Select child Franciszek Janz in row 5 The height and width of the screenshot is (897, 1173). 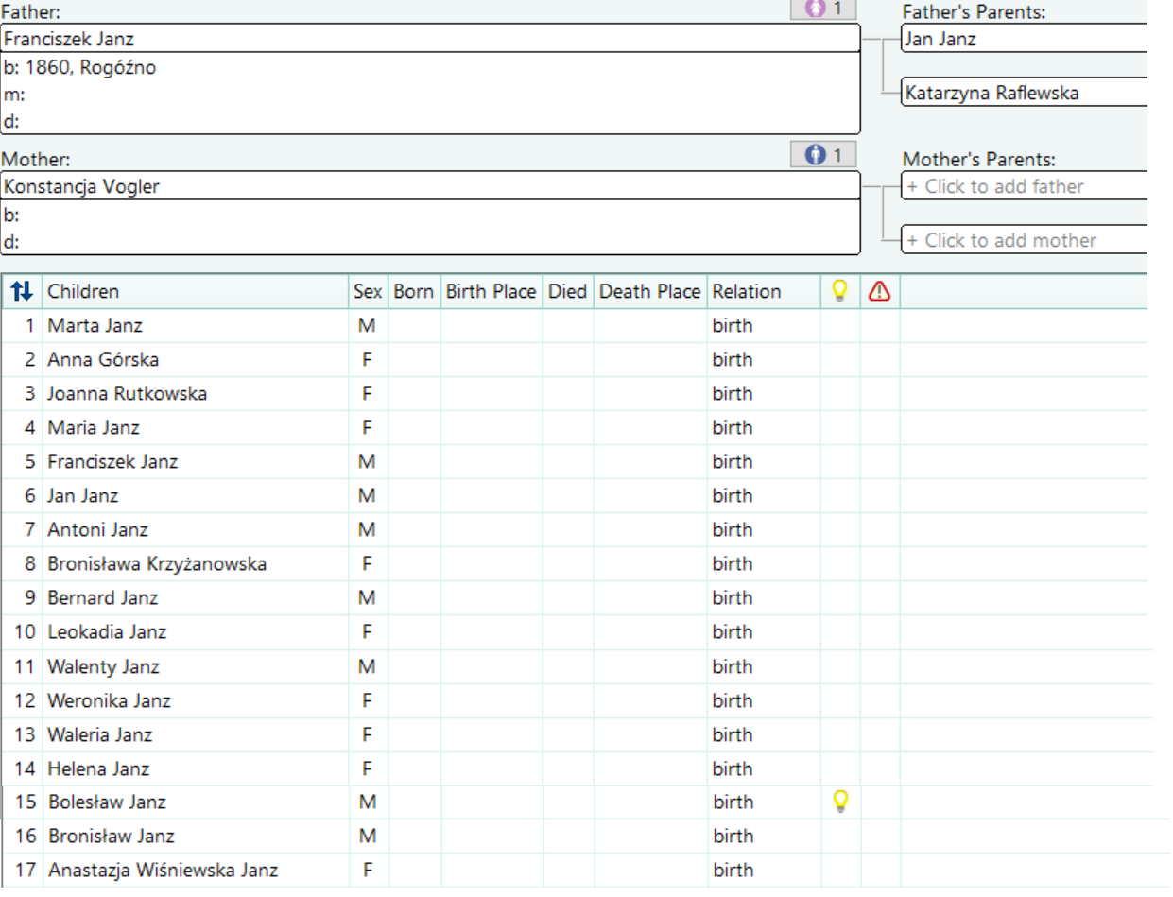pos(112,462)
